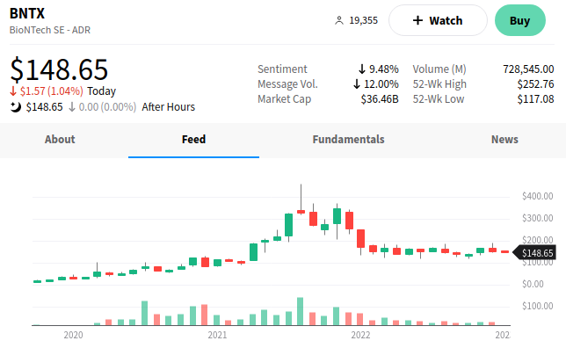Click the green Buy button
566x348 pixels.
pyautogui.click(x=519, y=20)
